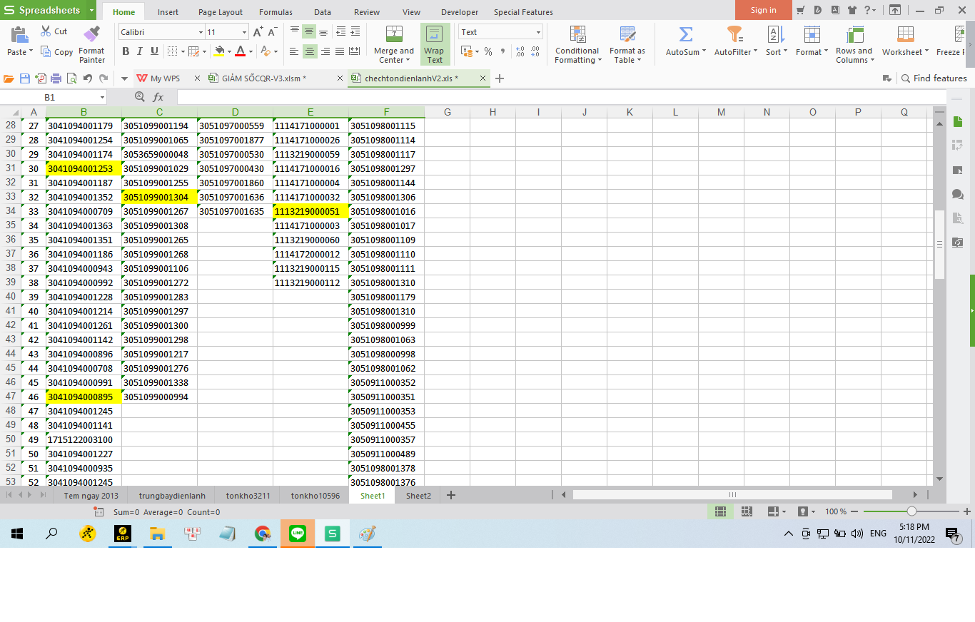This screenshot has width=975, height=622.
Task: Click the Print icon in quick access toolbar
Action: [56, 78]
